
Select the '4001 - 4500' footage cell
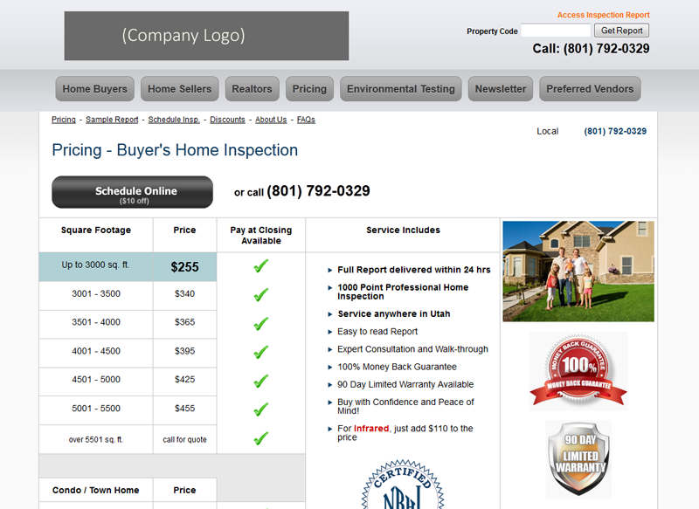point(96,353)
